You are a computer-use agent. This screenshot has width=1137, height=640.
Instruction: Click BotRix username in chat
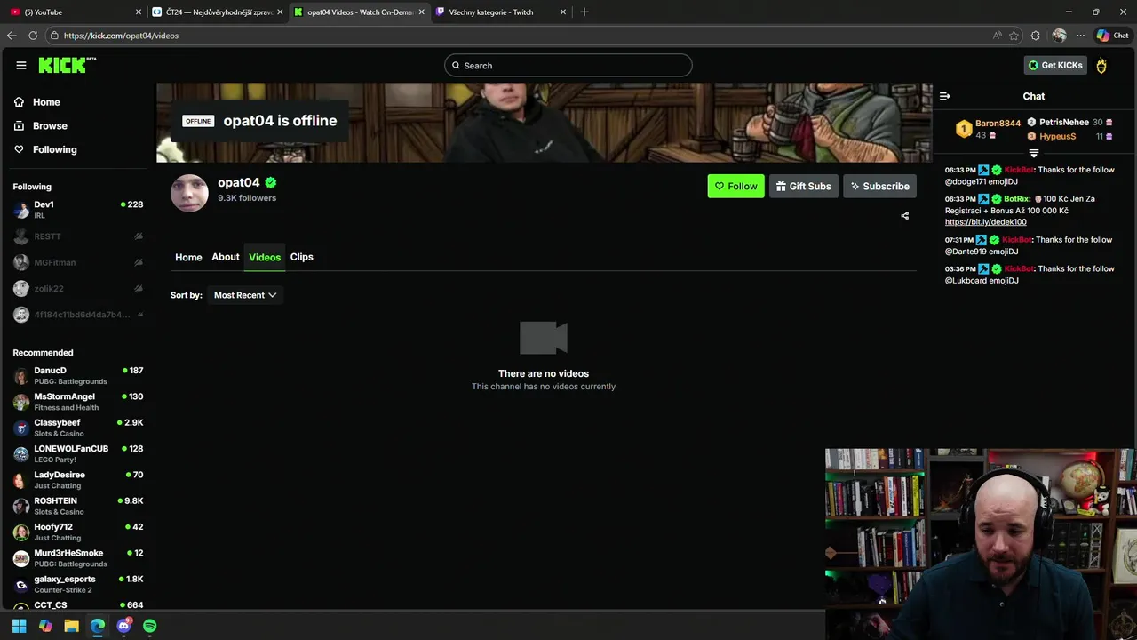1016,199
